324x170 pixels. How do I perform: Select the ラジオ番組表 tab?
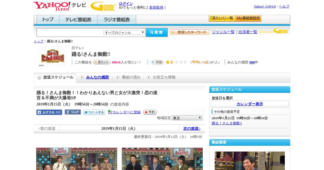(x=117, y=20)
